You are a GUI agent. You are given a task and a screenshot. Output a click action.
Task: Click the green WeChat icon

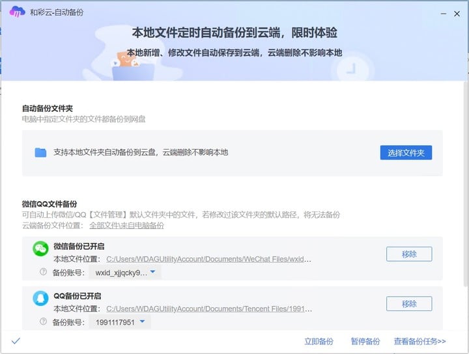(40, 249)
